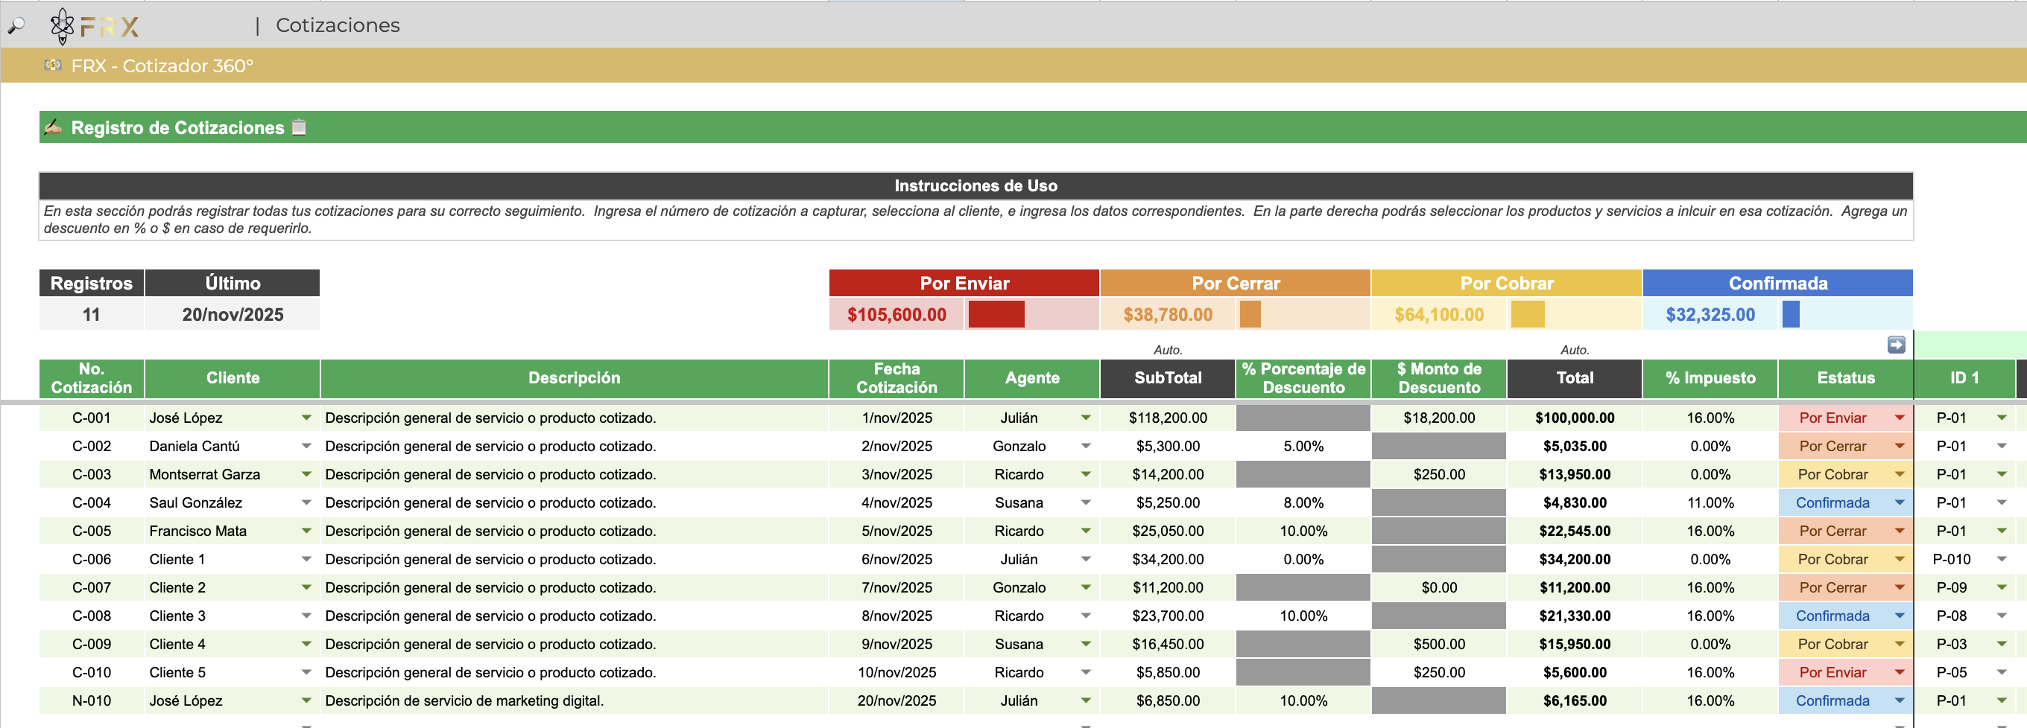Expand the Estatus dropdown for N-010
2027x728 pixels.
(1899, 701)
